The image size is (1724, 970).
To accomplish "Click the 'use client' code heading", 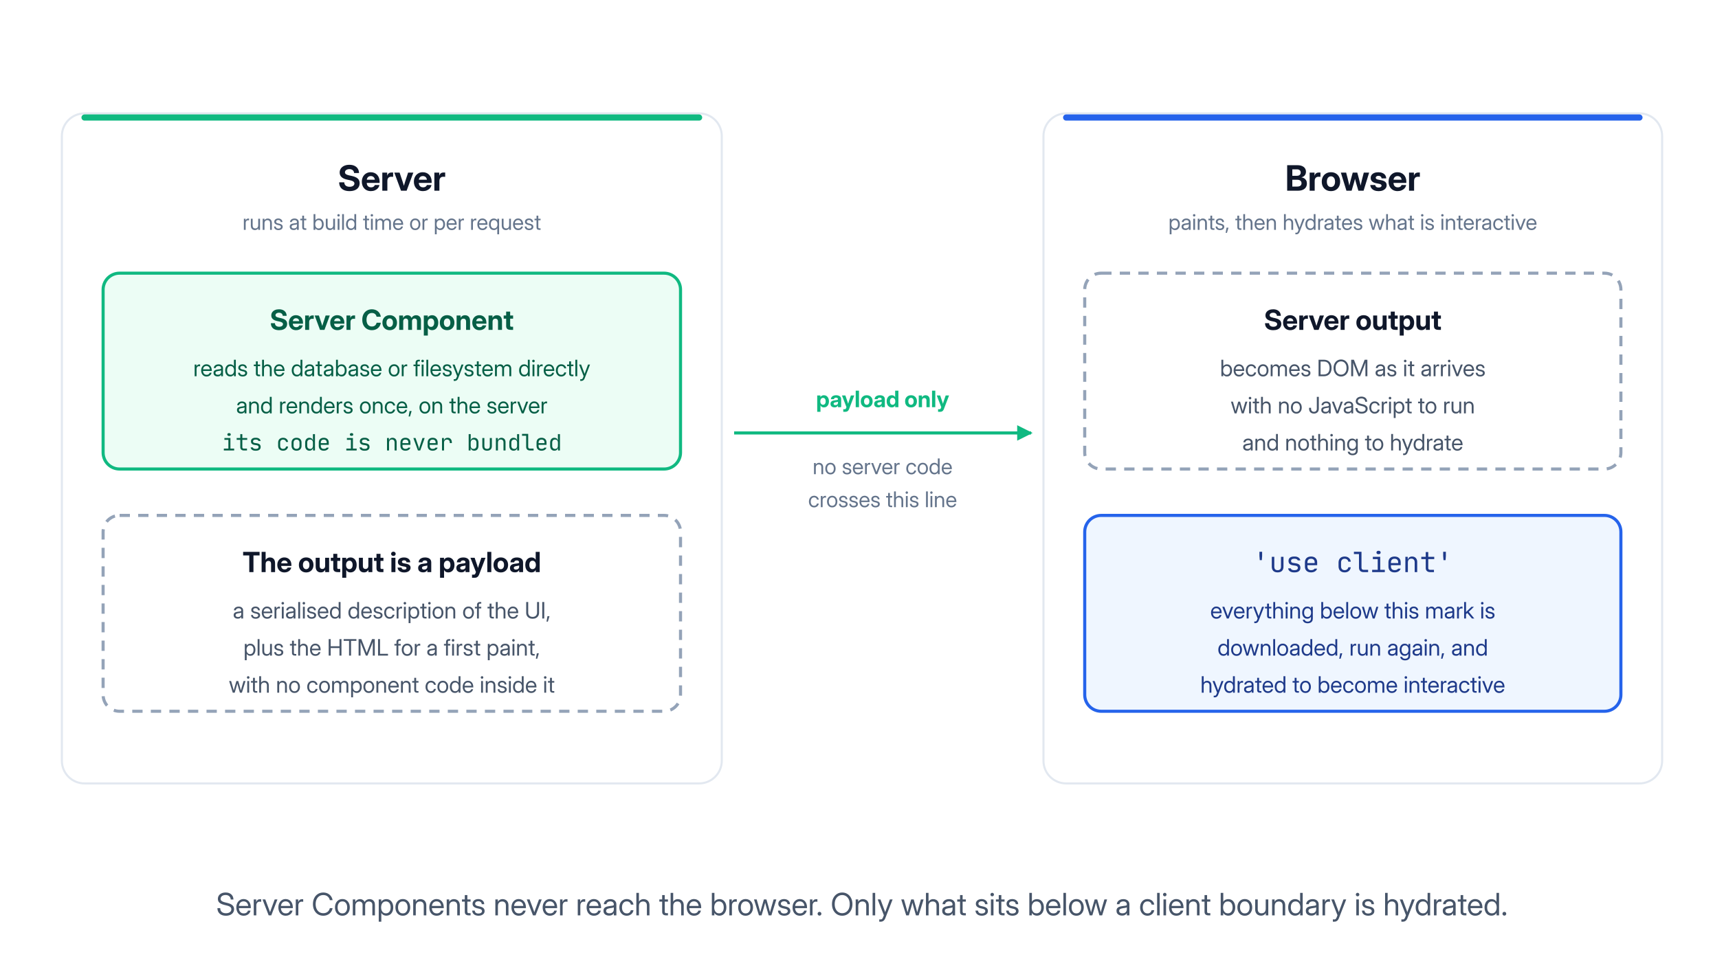I will click(x=1351, y=563).
